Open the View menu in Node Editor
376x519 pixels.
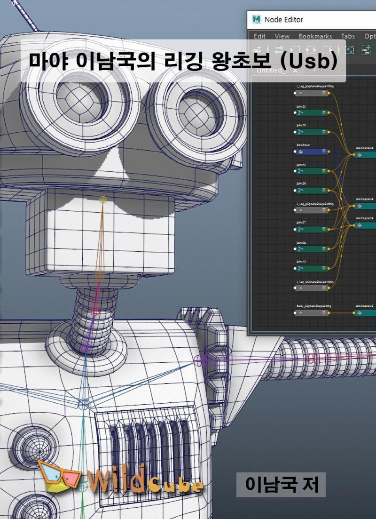pyautogui.click(x=282, y=36)
